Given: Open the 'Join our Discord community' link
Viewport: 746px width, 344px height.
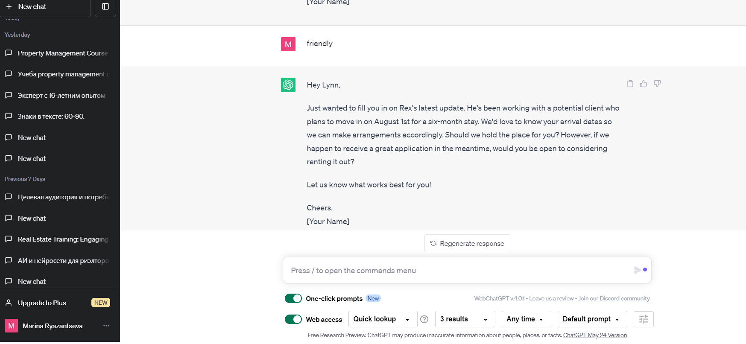Looking at the screenshot, I should coord(614,298).
